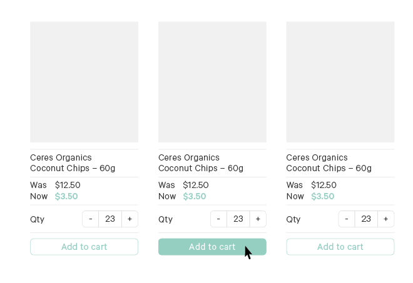413x283 pixels.
Task: Decrease quantity on the first product card
Action: [x=91, y=219]
